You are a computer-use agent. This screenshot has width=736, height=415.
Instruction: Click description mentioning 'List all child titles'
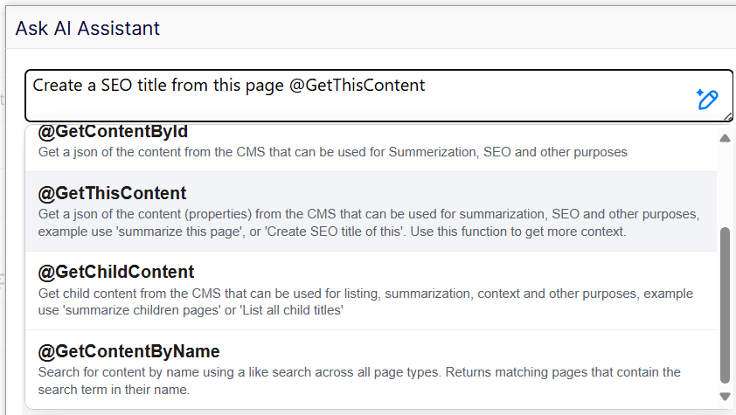[262, 310]
